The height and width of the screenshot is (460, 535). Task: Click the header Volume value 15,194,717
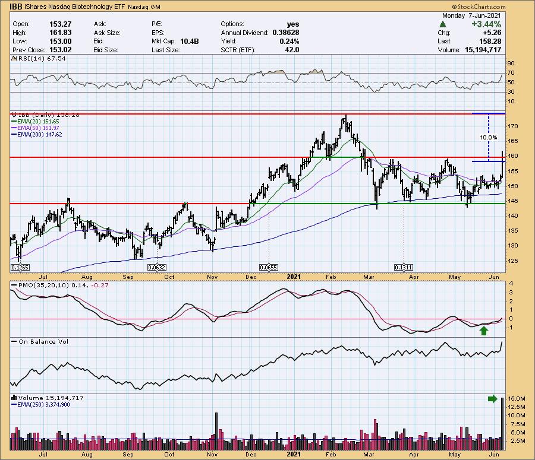point(483,50)
